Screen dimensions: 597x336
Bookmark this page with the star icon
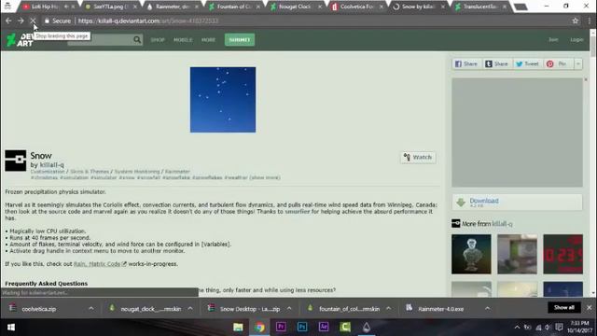pos(575,21)
